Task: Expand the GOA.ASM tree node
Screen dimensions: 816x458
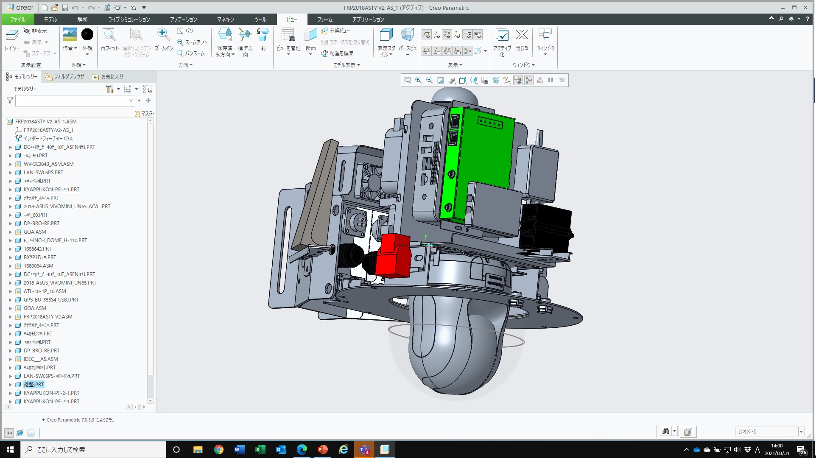Action: 11,232
